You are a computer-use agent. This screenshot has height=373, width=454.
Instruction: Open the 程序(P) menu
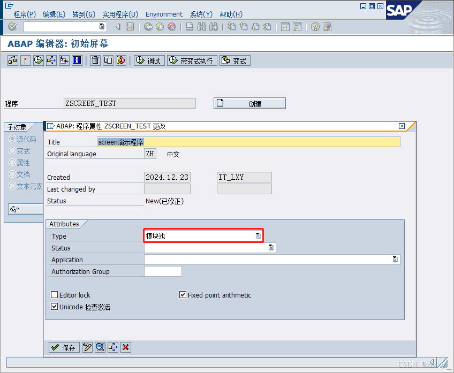click(x=25, y=14)
